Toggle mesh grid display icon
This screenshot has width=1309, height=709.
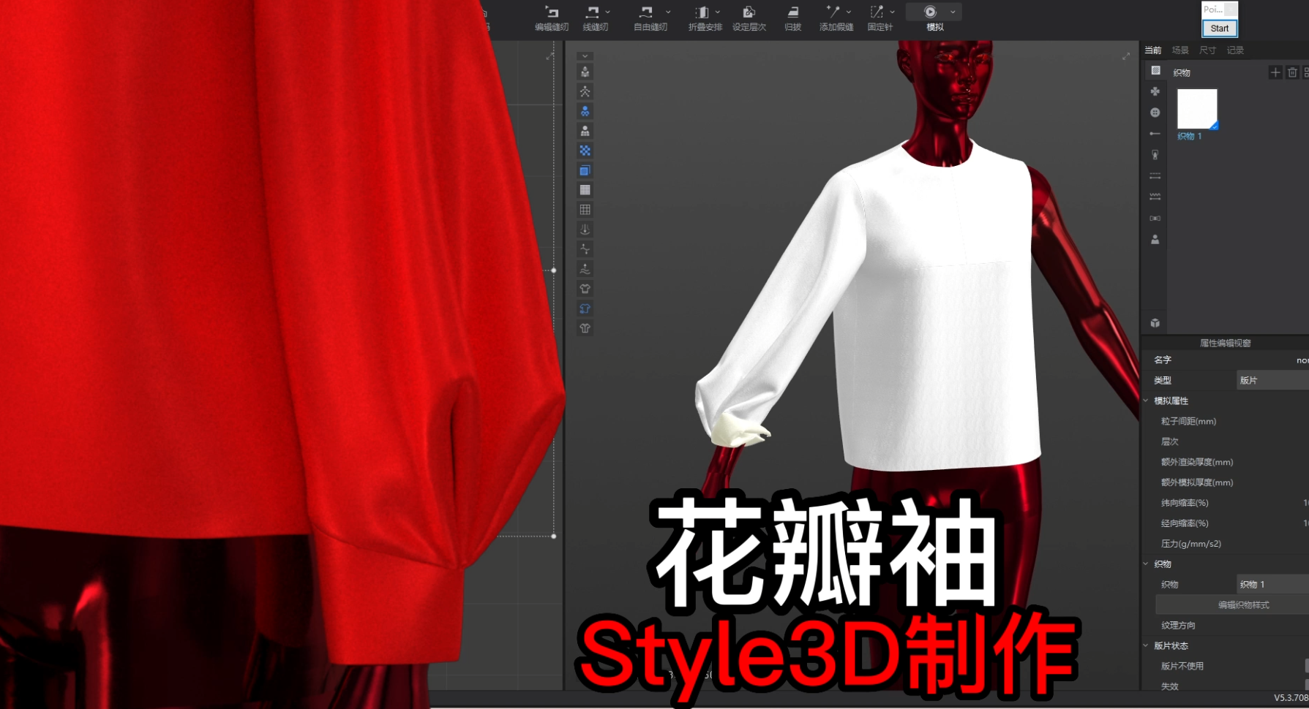pos(585,210)
